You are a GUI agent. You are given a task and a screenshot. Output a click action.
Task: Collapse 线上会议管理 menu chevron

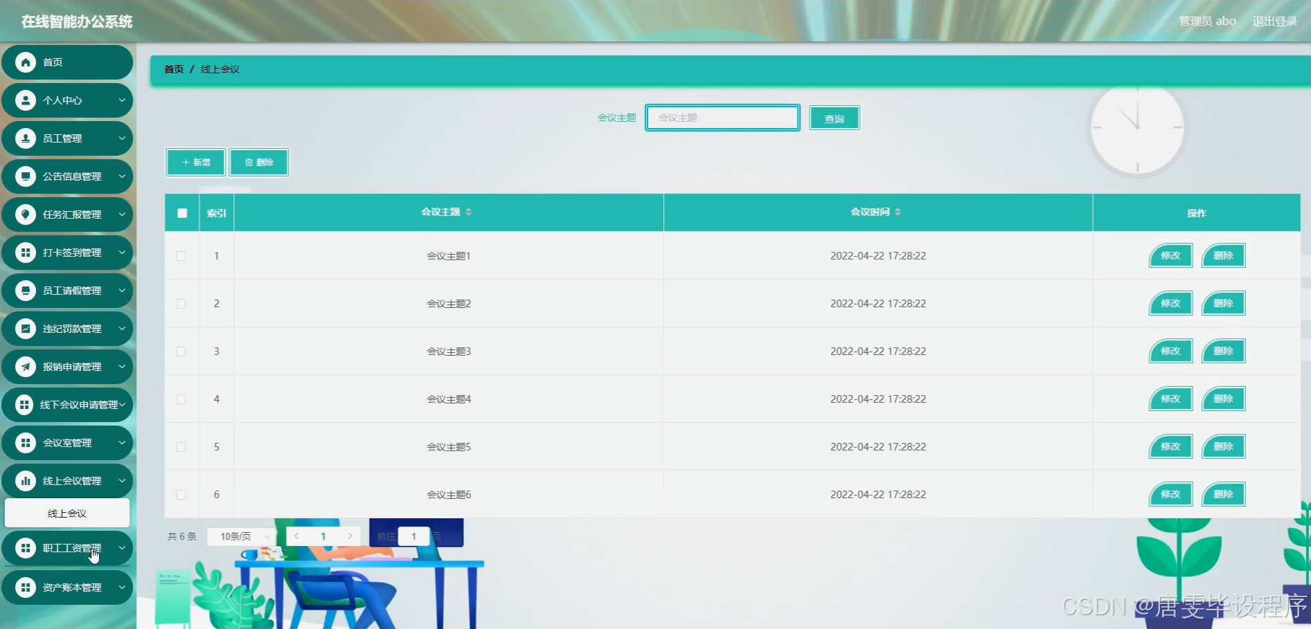(122, 481)
